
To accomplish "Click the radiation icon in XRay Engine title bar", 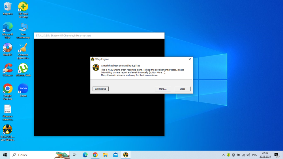I will 93,59.
